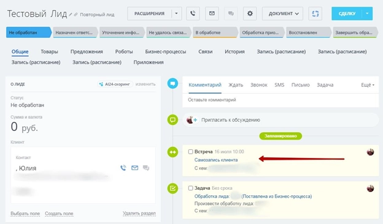This screenshot has height=224, width=383.
Task: Switch to the Предложения tab
Action: pos(87,51)
